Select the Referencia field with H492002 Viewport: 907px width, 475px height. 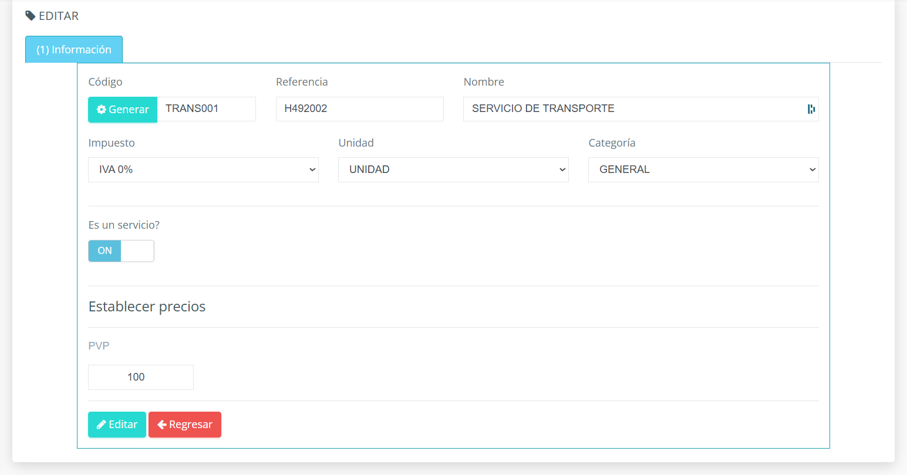coord(359,109)
